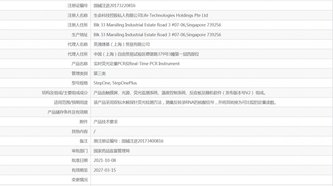Click agent name 英潍捷基(上海)贸易有限公司
Viewport: 333px width, 186px height.
point(122,44)
